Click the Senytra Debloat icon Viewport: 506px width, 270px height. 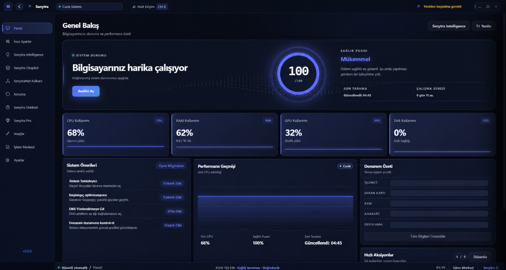tap(8, 107)
